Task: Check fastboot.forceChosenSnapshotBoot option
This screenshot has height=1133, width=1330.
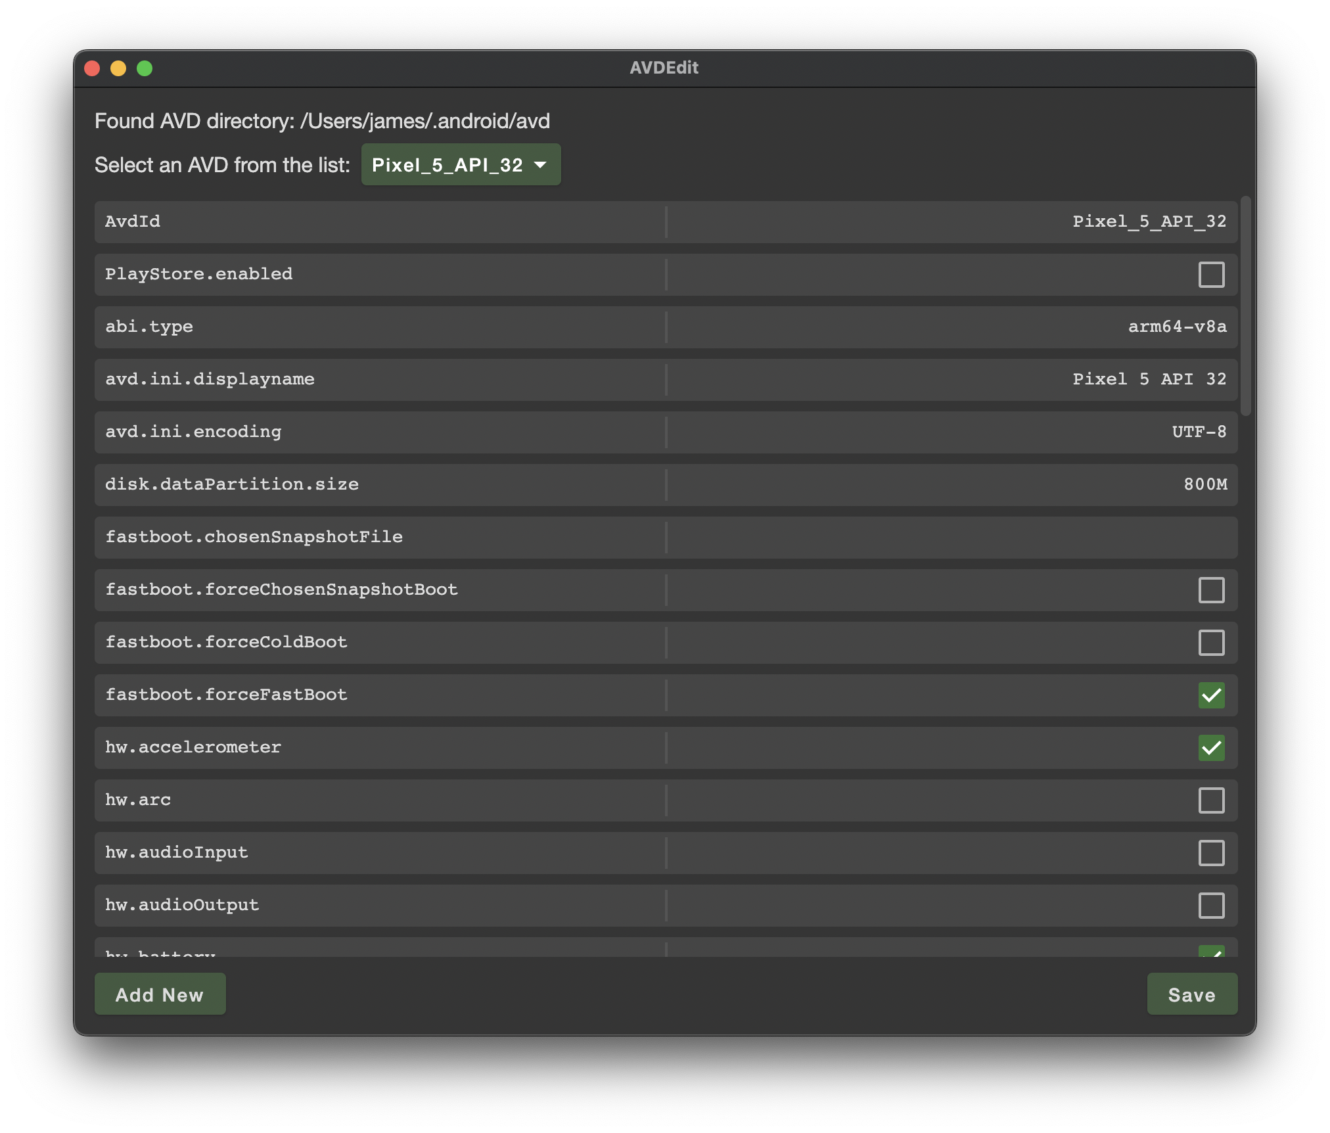Action: (x=1210, y=590)
